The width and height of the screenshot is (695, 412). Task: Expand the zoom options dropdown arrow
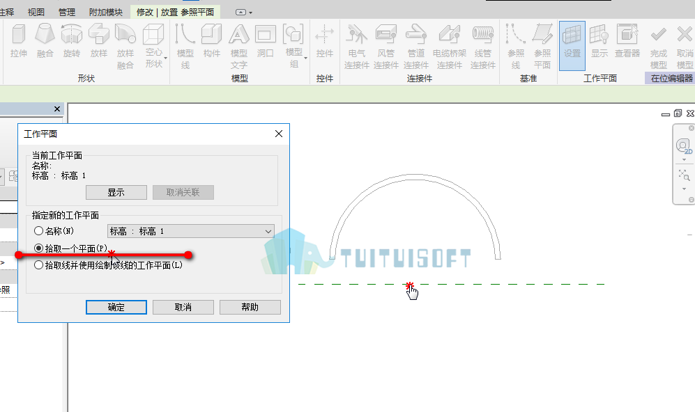[684, 189]
